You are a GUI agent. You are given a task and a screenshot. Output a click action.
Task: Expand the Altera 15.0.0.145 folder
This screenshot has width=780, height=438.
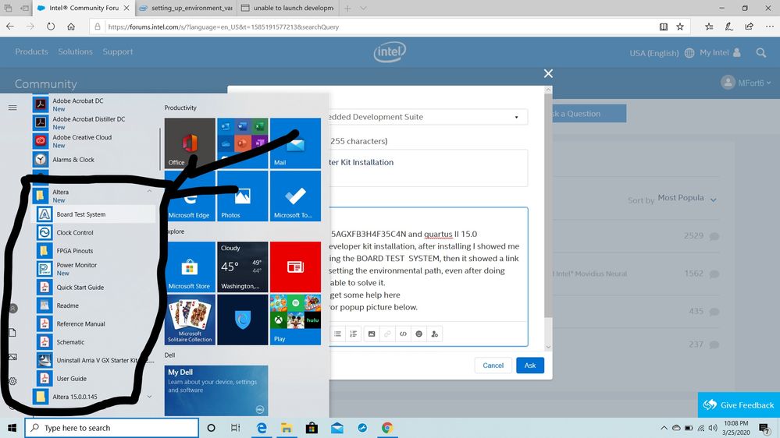point(149,396)
